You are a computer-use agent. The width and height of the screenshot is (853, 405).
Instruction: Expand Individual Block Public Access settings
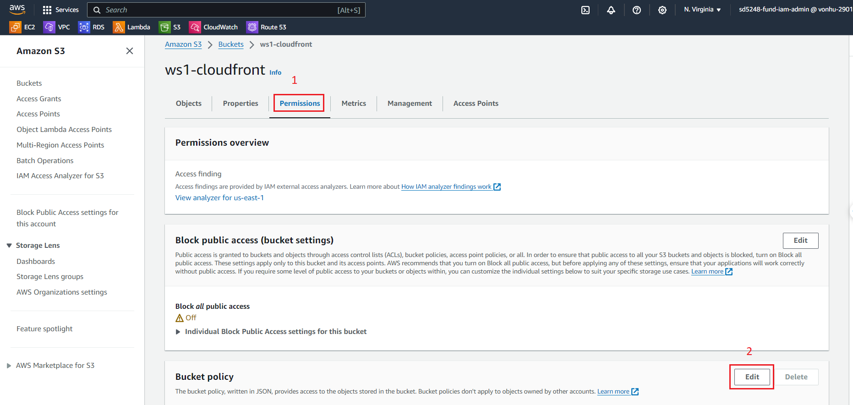click(178, 332)
